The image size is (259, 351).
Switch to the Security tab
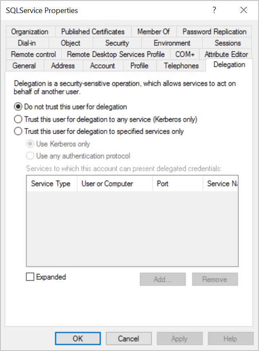(x=117, y=43)
